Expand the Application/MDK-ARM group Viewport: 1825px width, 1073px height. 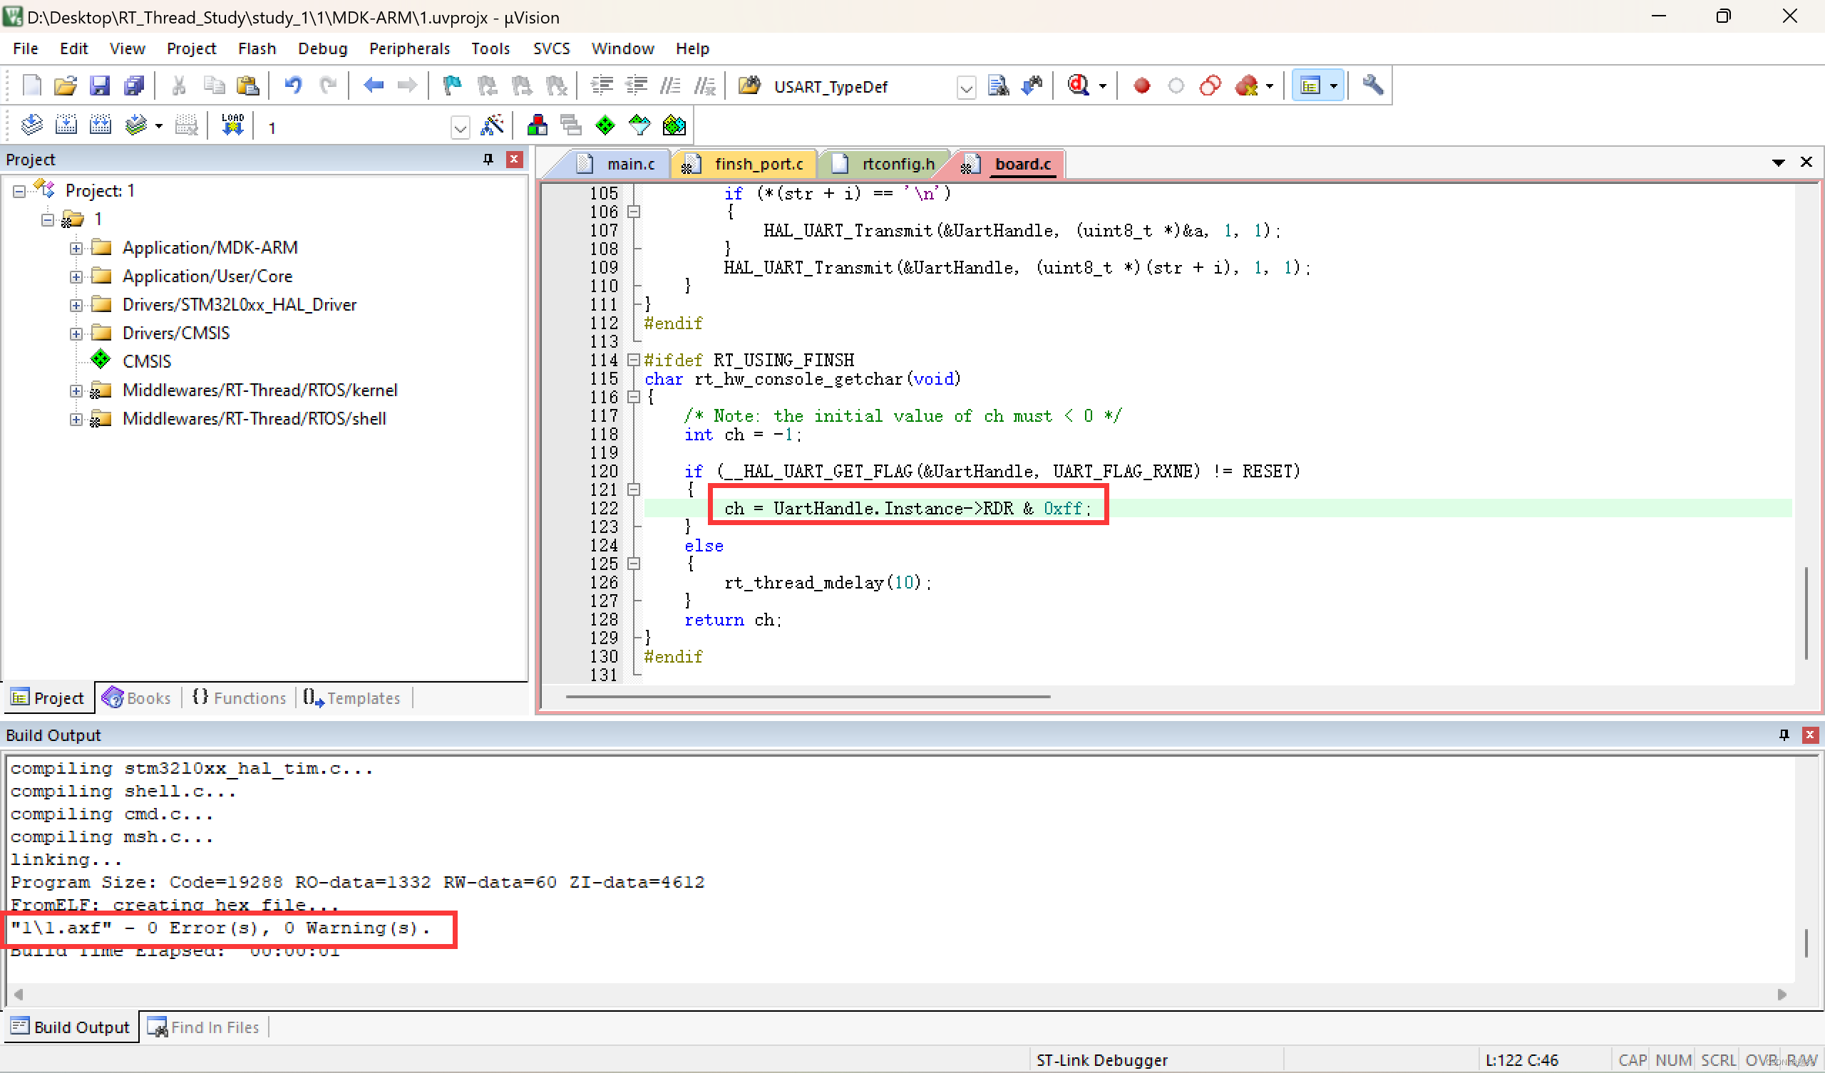pos(76,248)
